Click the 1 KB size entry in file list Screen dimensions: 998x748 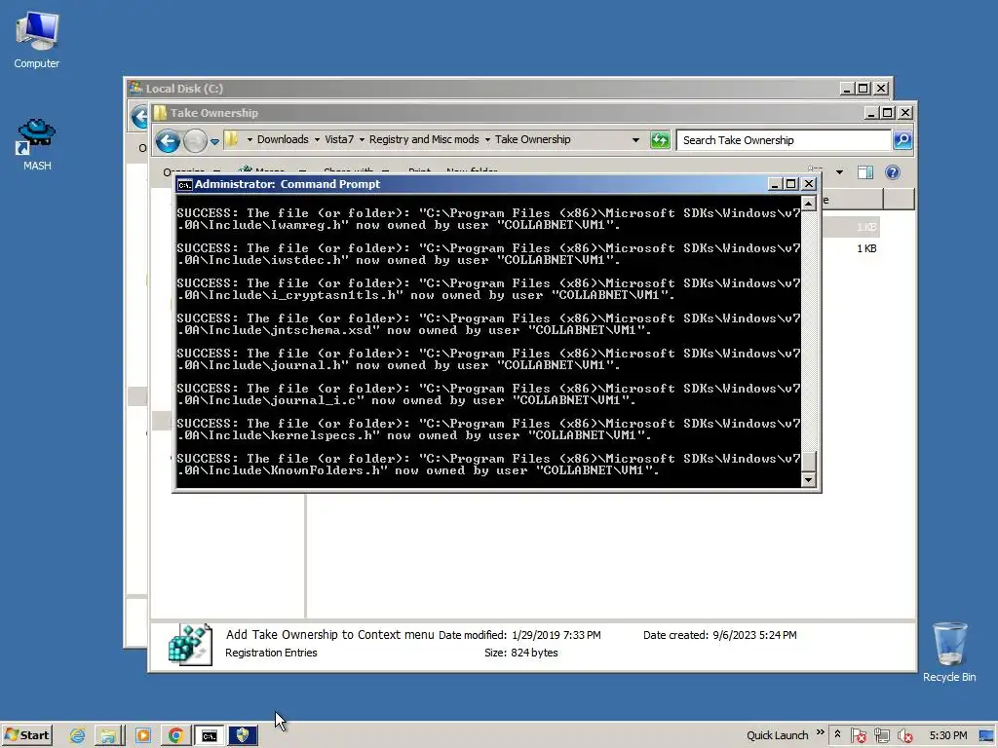[x=866, y=248]
